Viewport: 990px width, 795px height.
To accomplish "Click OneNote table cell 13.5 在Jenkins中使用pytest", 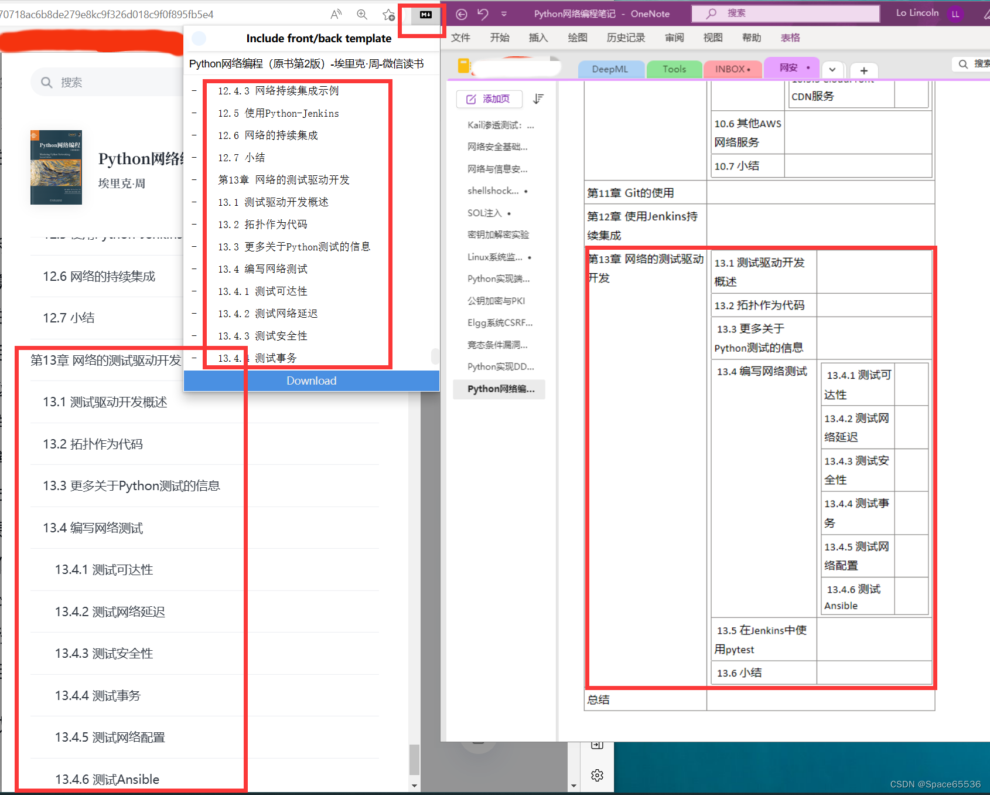I will pos(763,640).
